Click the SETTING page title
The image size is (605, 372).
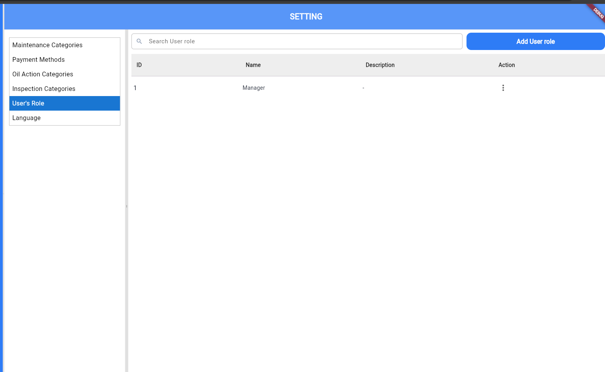click(x=306, y=17)
